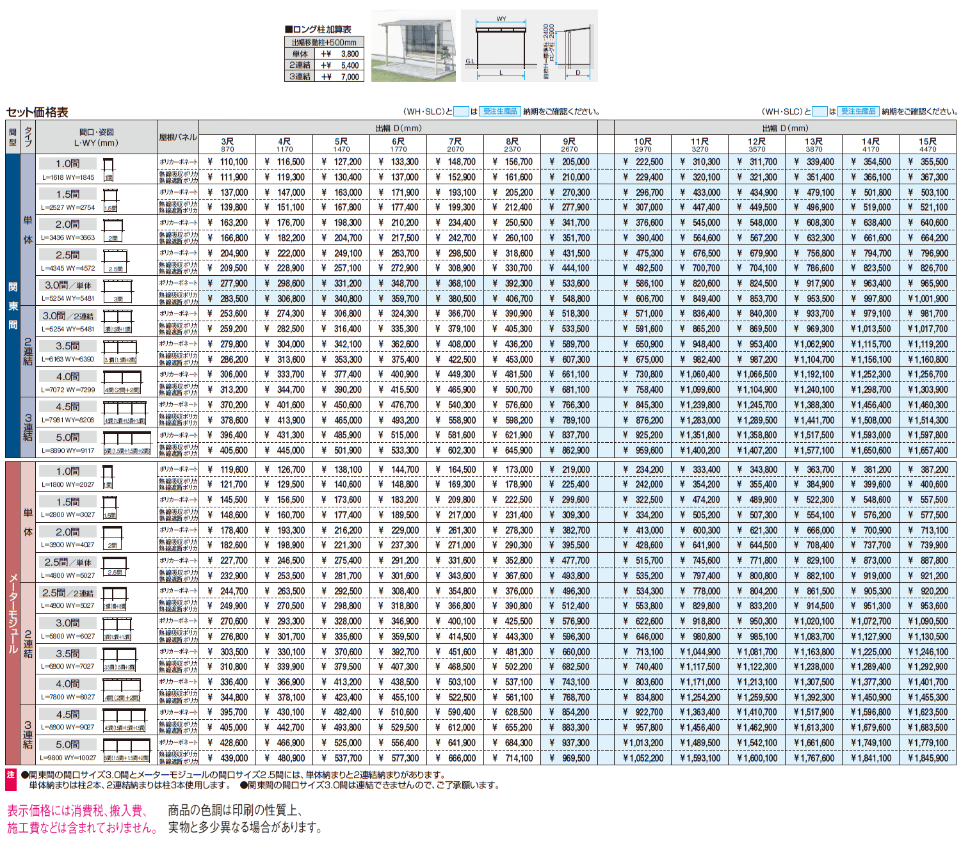This screenshot has height=844, width=977.
Task: Click the left 受注生産品 label
Action: click(500, 111)
